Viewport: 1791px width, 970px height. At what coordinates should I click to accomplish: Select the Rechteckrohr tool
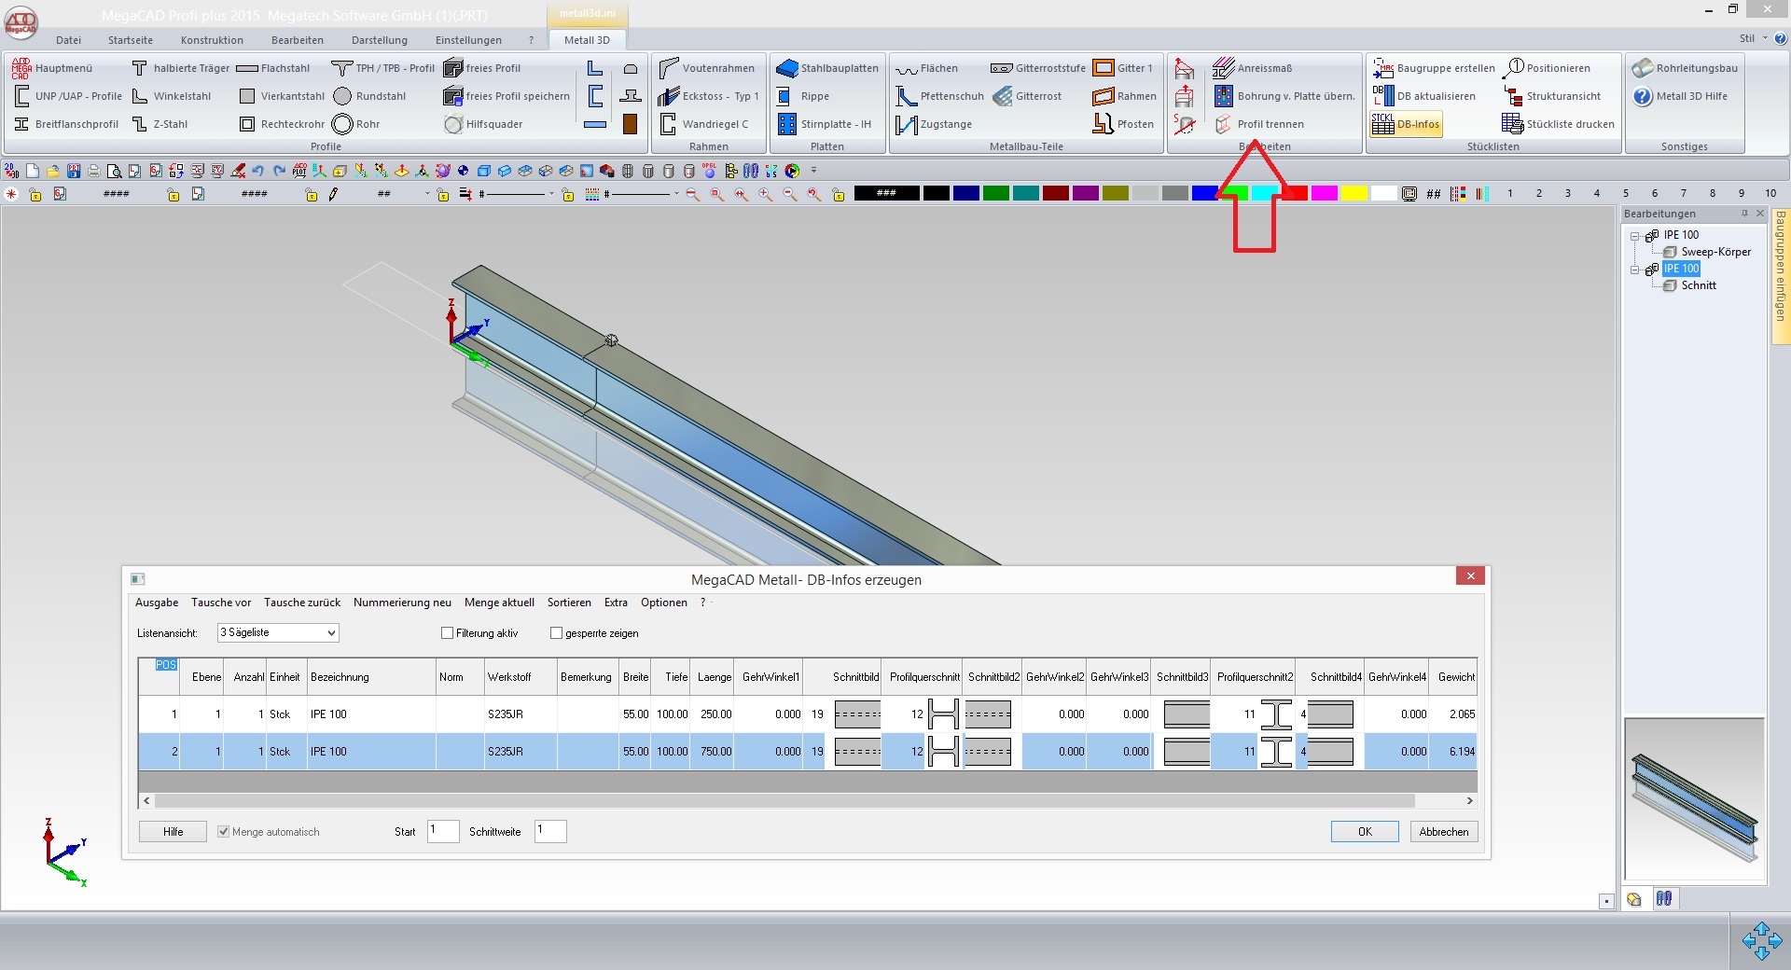point(282,124)
